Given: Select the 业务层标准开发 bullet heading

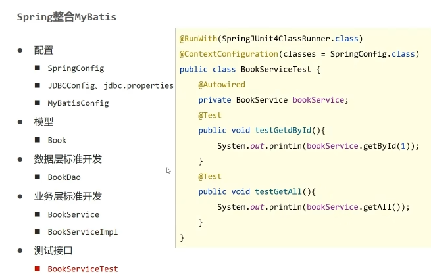Looking at the screenshot, I should 68,197.
